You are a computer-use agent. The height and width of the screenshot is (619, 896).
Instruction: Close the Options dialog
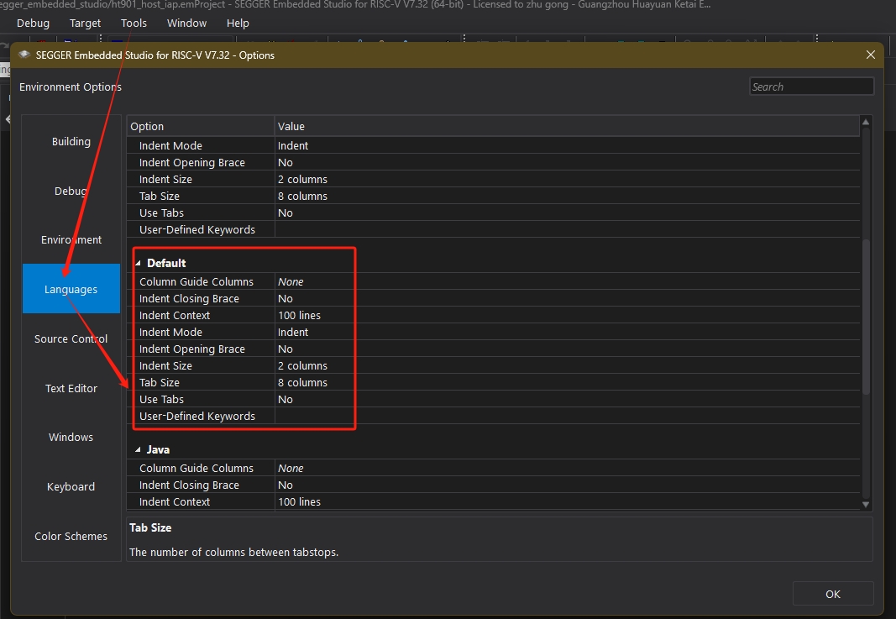click(x=870, y=55)
